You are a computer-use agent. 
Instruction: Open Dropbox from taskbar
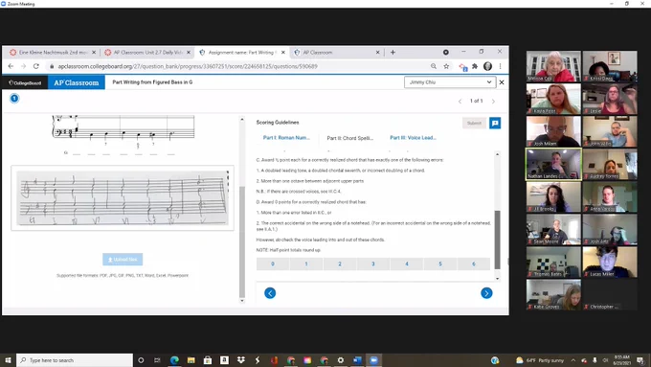click(x=241, y=360)
